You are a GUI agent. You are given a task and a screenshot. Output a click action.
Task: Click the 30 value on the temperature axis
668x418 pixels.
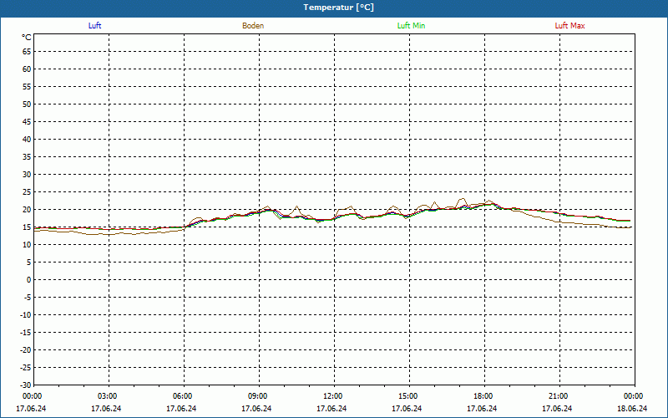pos(27,175)
